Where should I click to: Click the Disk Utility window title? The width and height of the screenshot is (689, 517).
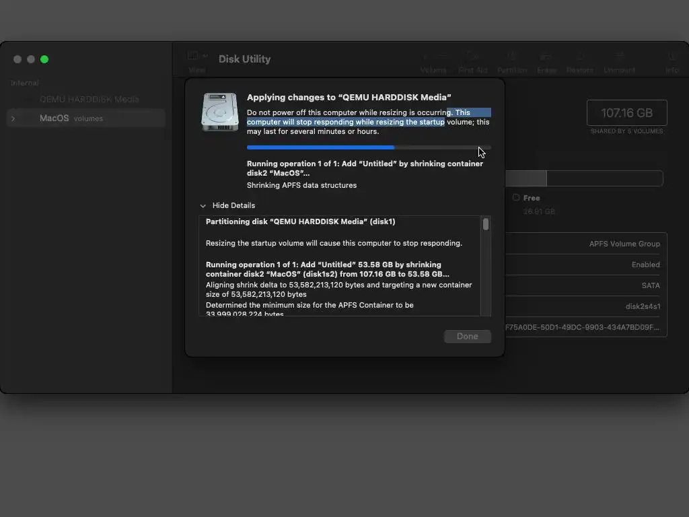244,59
